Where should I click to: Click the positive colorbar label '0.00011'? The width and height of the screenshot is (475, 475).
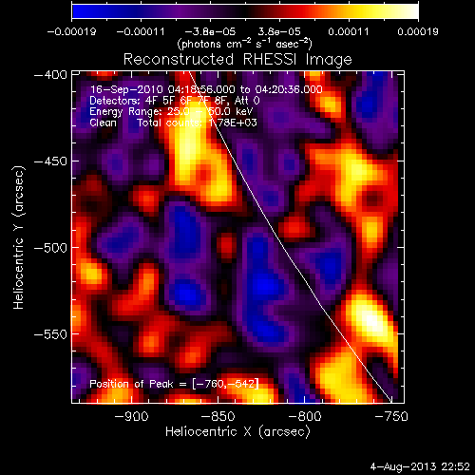[x=349, y=31]
